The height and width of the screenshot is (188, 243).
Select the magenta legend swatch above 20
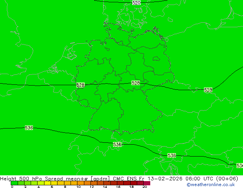147,183
